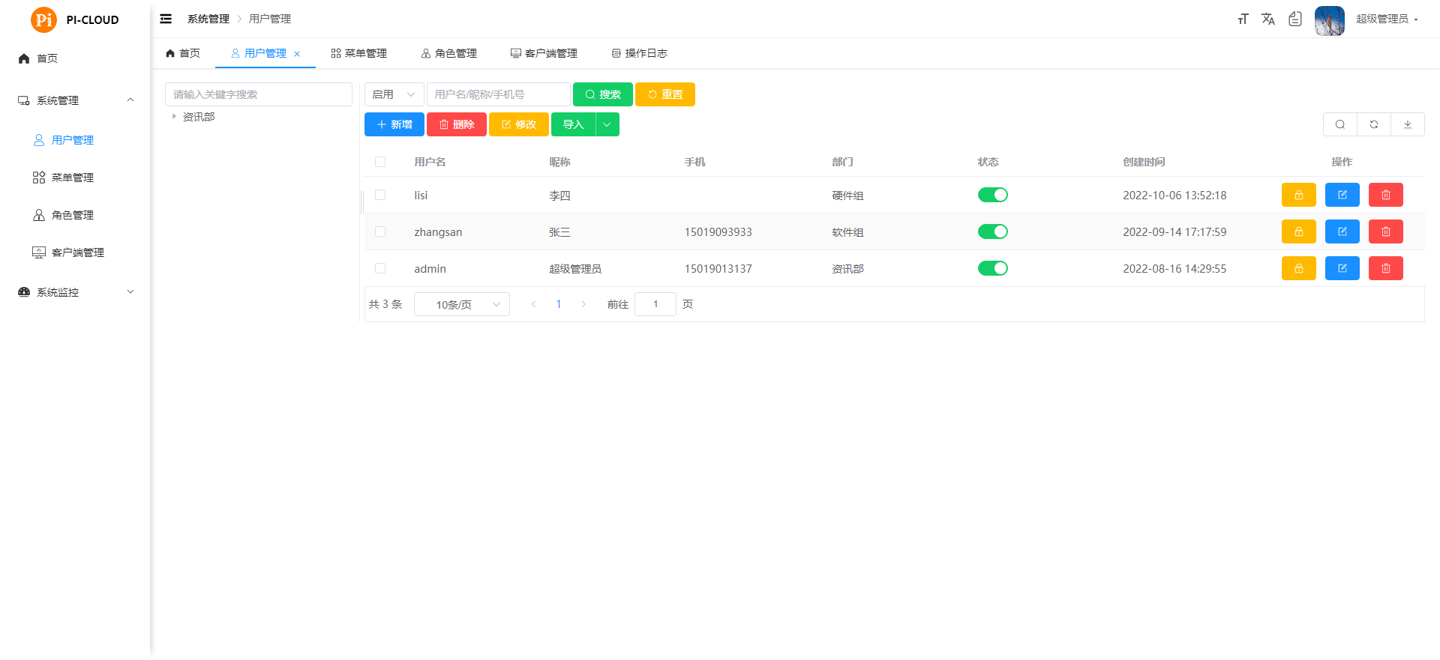
Task: Click yellow lock icon for admin
Action: [1299, 268]
